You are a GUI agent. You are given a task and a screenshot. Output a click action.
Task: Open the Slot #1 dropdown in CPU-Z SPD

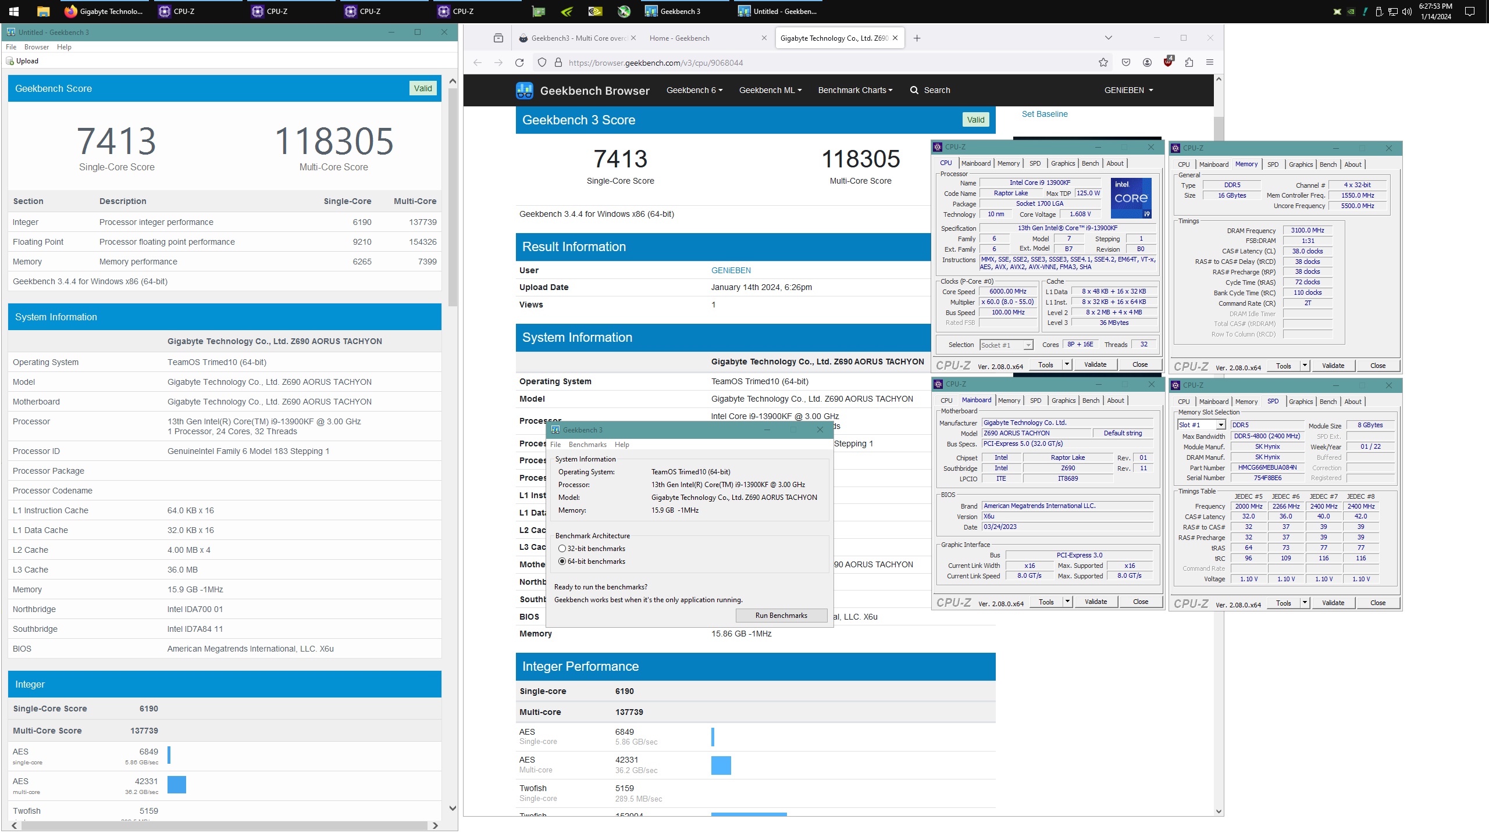1201,425
